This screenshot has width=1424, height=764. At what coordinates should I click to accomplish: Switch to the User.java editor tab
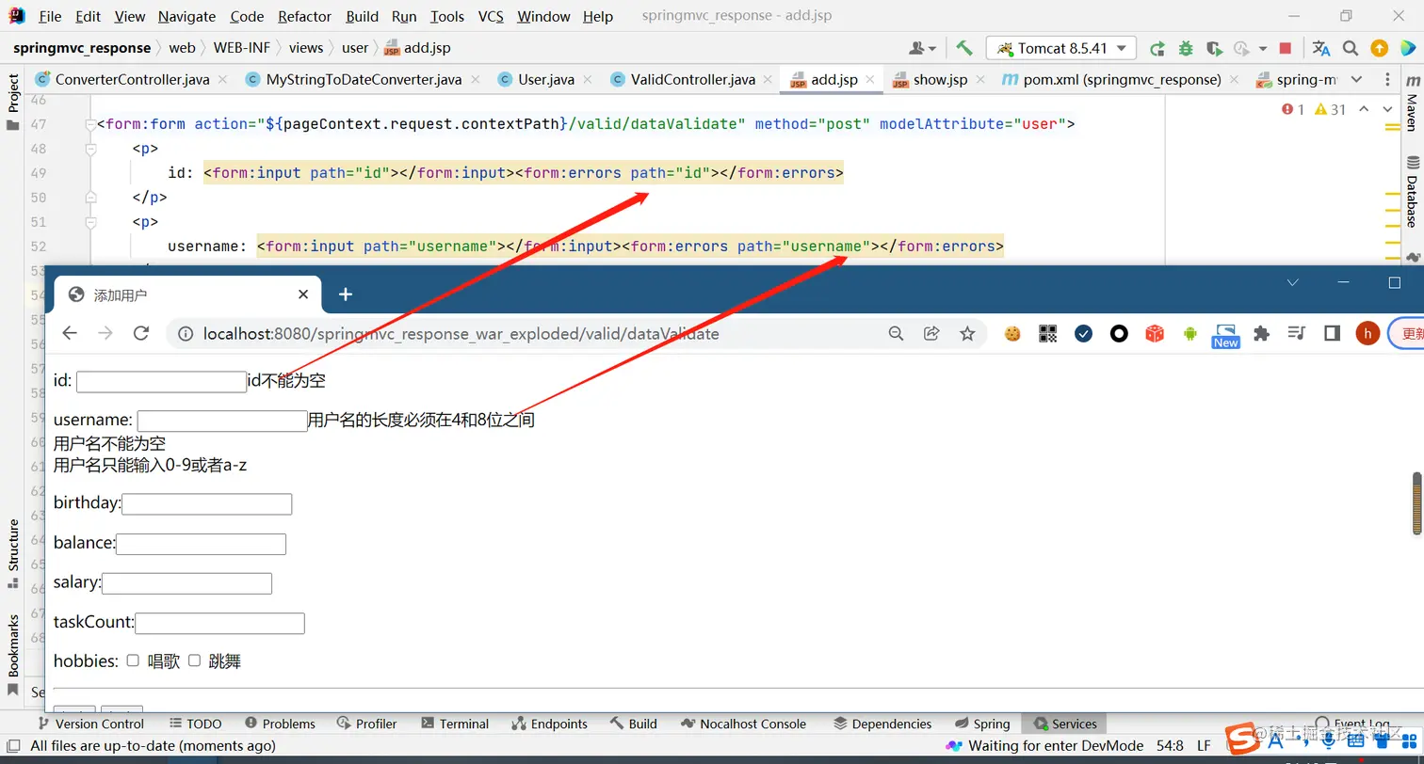546,80
